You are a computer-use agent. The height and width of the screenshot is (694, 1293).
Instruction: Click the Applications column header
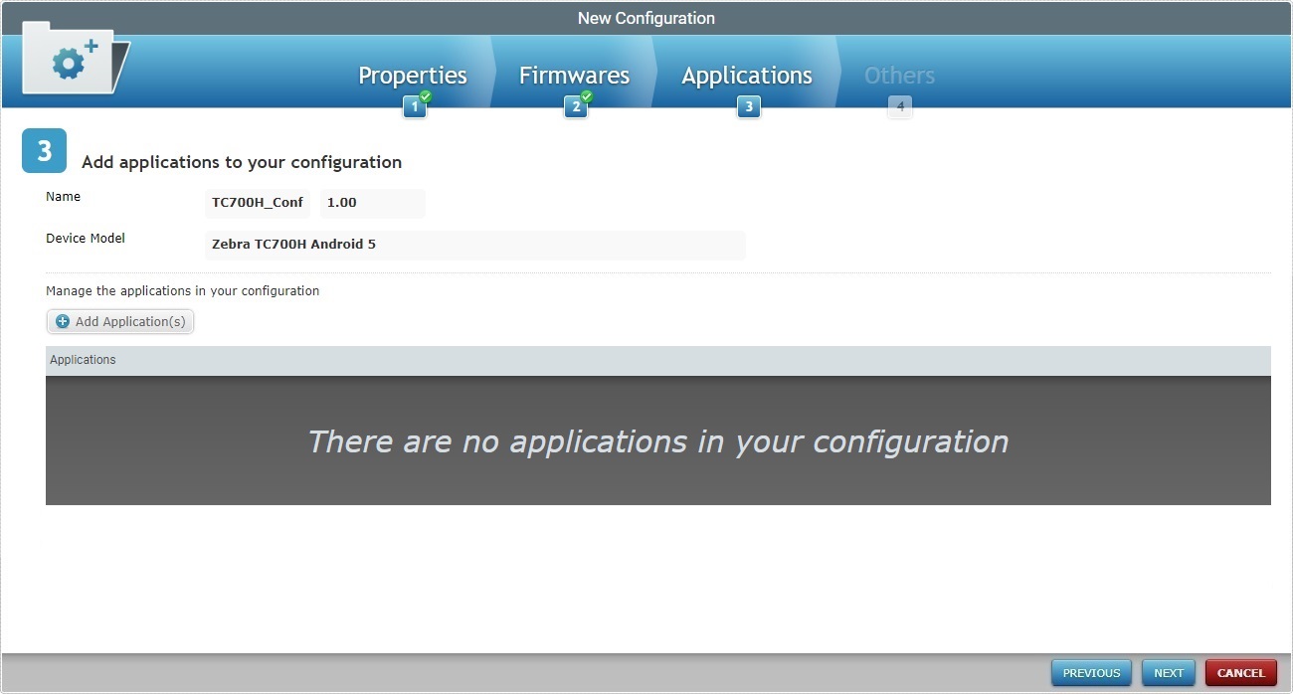83,359
